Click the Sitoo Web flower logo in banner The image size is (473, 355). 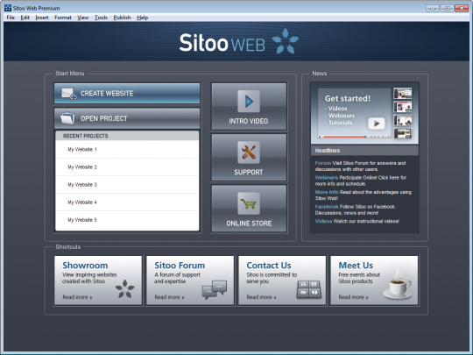click(285, 41)
